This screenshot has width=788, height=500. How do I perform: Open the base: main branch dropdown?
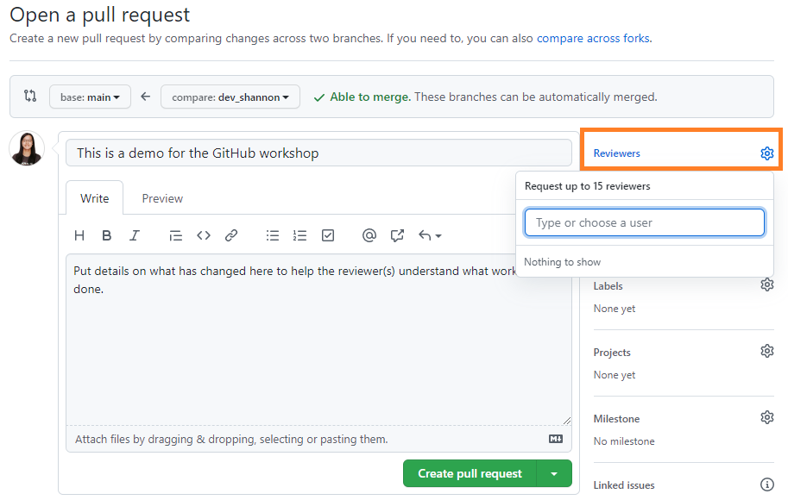[x=90, y=97]
